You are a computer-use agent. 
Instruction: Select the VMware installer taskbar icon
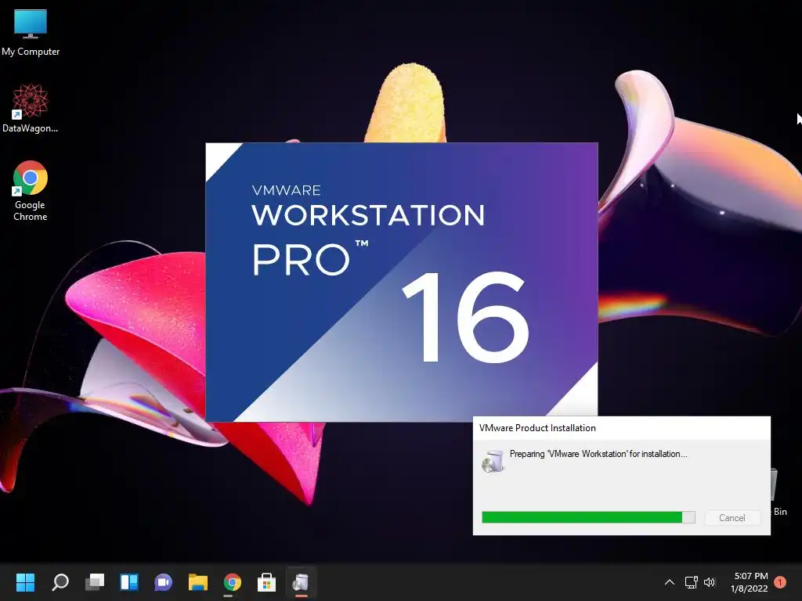point(302,582)
